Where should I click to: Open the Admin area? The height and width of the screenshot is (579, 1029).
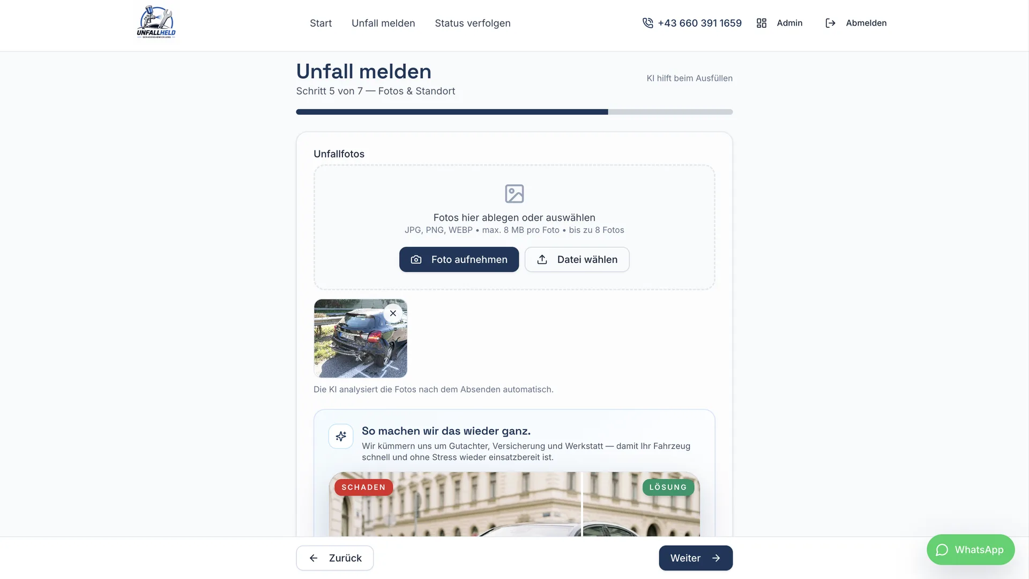(x=789, y=23)
